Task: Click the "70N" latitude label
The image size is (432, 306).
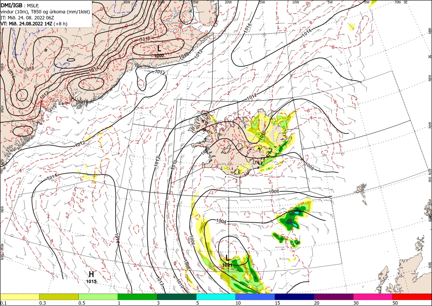Action: pos(397,2)
